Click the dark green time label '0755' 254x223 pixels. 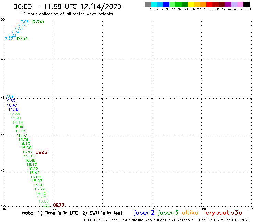pos(38,22)
